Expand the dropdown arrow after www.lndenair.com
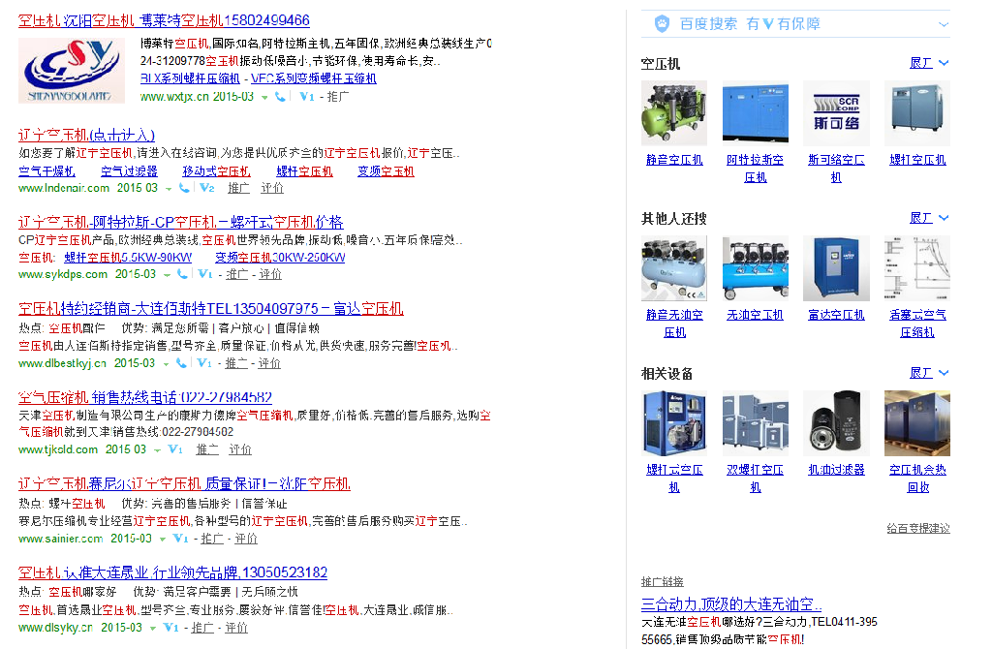 coord(169,189)
